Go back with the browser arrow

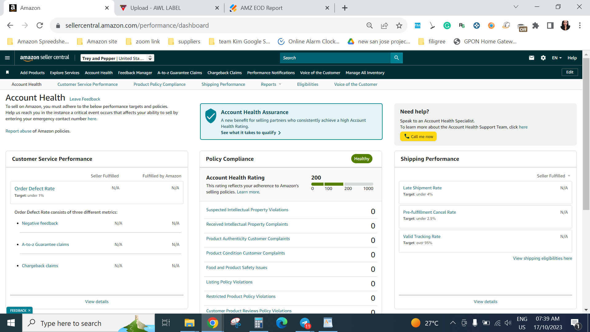tap(10, 26)
